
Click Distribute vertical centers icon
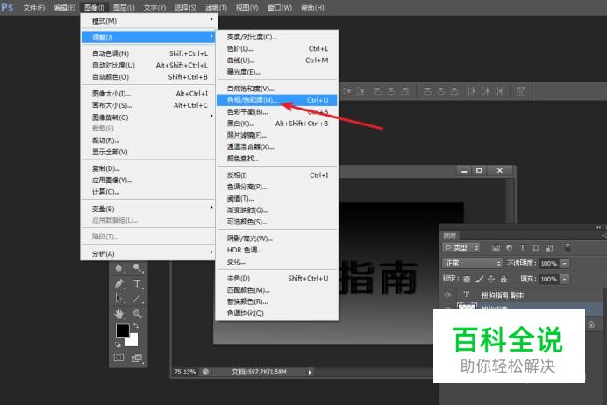coord(440,91)
